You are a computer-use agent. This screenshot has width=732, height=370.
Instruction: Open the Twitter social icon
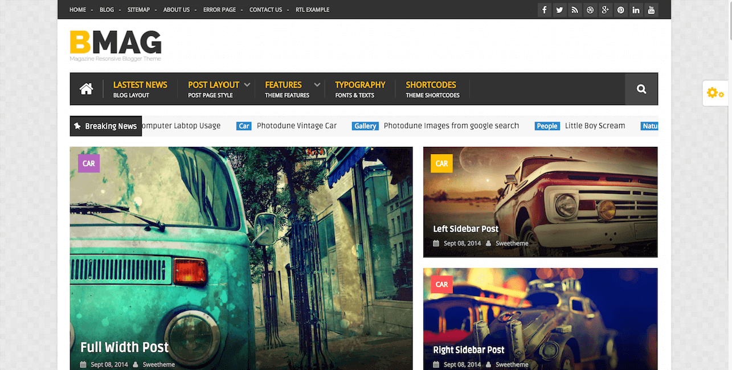point(559,10)
